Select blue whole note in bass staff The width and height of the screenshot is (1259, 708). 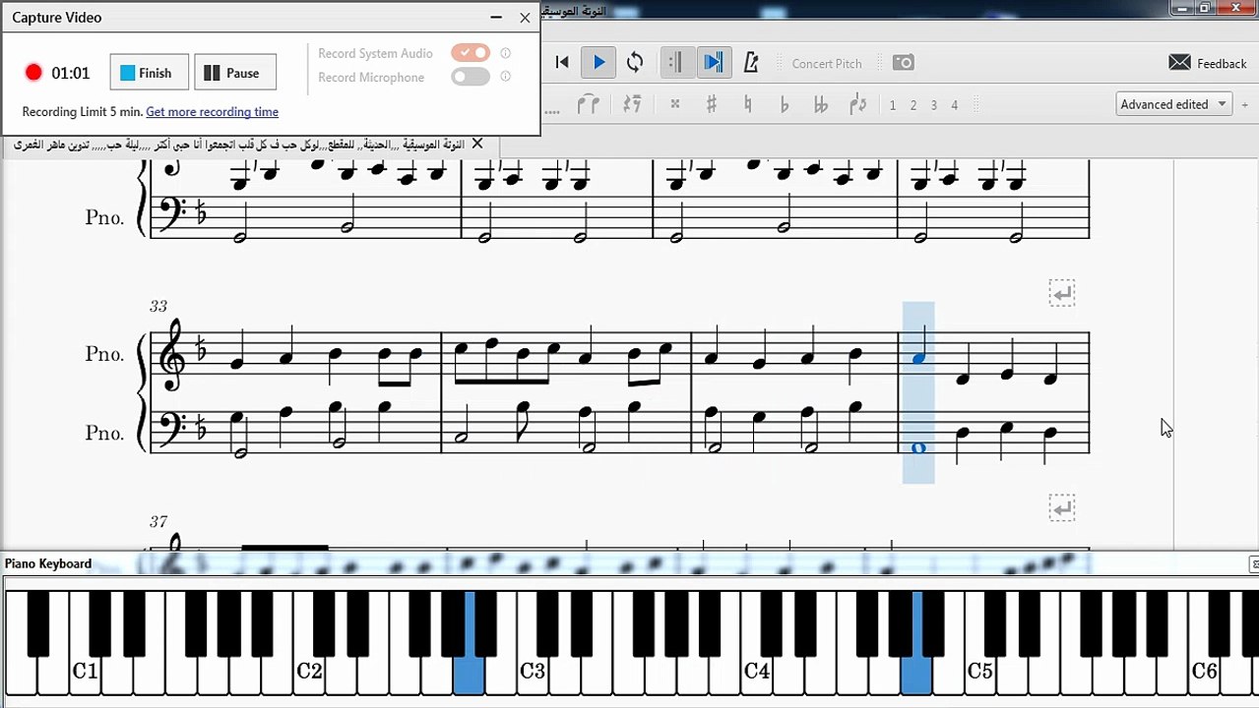pos(918,448)
